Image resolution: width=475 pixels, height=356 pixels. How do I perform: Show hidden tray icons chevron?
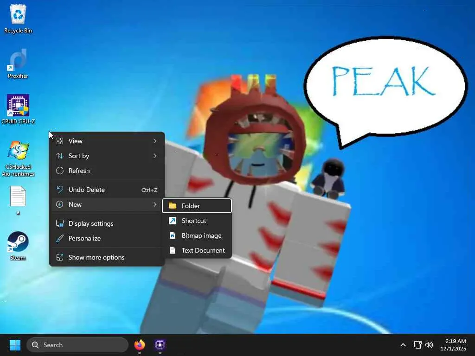[403, 345]
